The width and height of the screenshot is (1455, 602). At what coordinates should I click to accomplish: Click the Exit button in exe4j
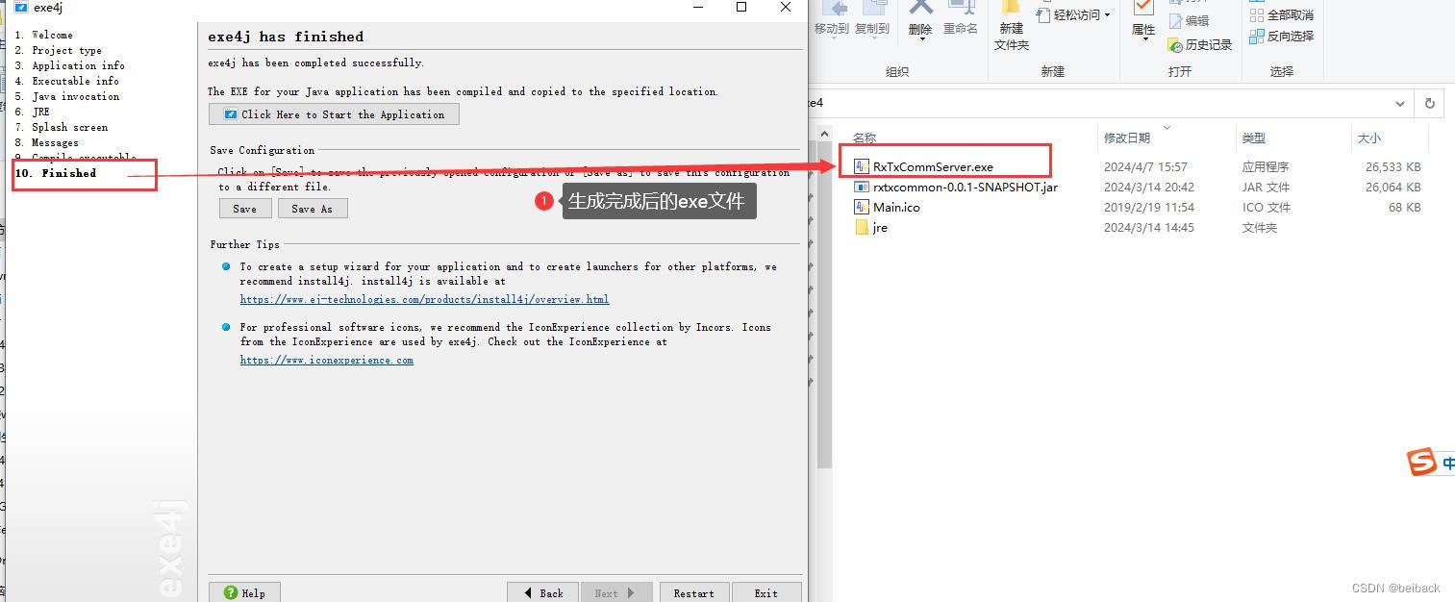click(x=766, y=592)
